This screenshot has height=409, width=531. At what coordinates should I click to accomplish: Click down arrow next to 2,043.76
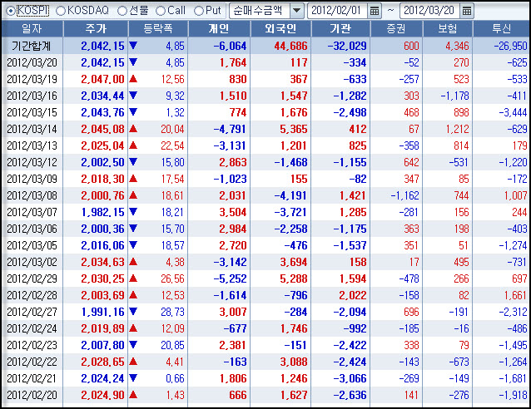click(x=133, y=112)
